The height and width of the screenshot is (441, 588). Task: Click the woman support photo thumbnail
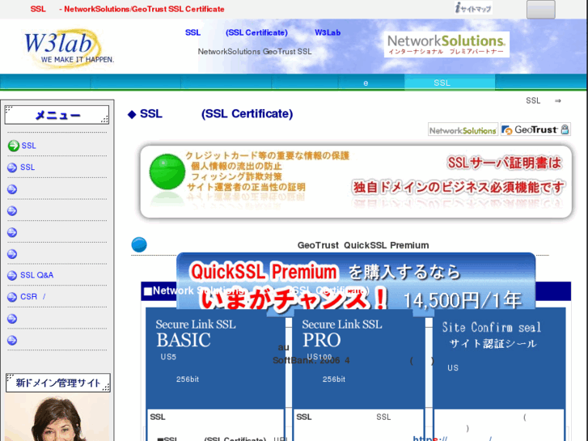(57, 418)
